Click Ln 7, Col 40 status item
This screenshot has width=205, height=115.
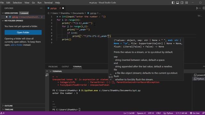coord(129,113)
